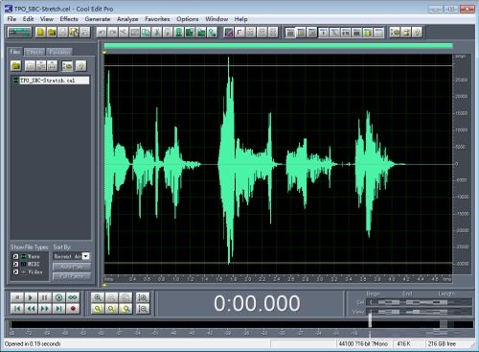The width and height of the screenshot is (479, 352).
Task: Click the '416 K' status entry
Action: click(403, 344)
